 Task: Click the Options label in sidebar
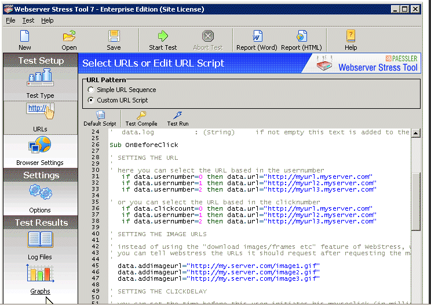pos(40,210)
